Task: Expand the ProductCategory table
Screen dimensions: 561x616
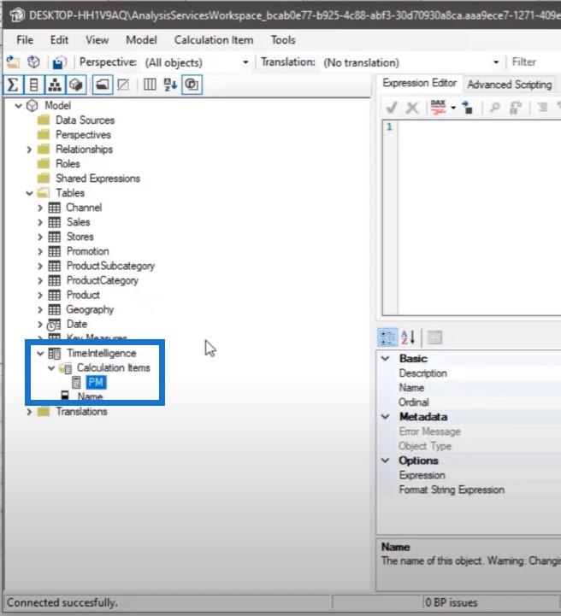Action: click(40, 280)
